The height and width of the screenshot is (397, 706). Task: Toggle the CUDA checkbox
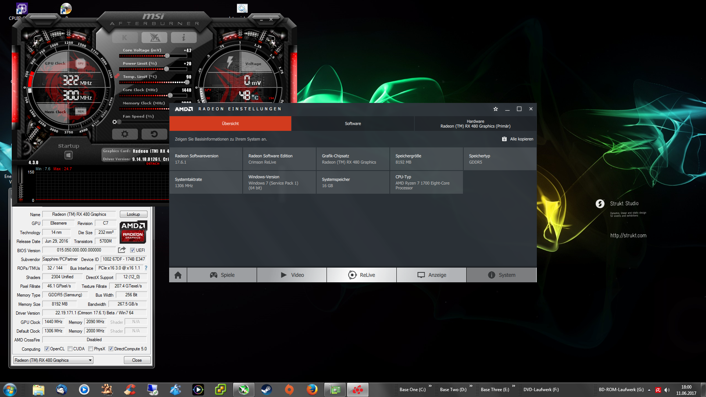click(70, 349)
